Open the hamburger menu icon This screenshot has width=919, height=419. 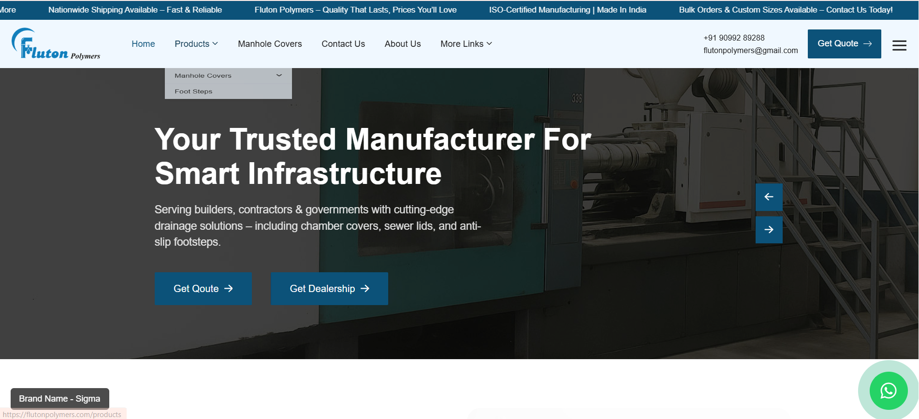click(x=899, y=45)
